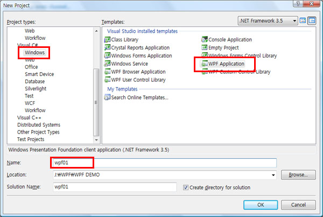323x217 pixels.
Task: Click OK to create the project
Action: [261, 205]
